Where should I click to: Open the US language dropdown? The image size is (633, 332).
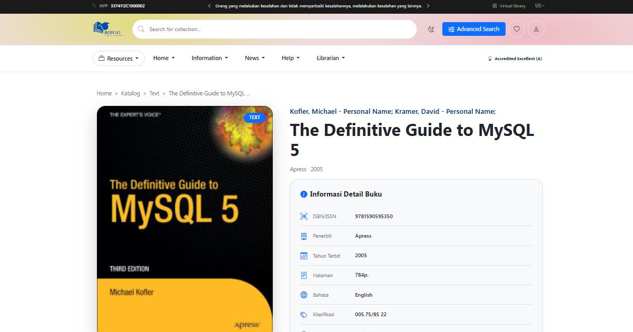[x=540, y=6]
